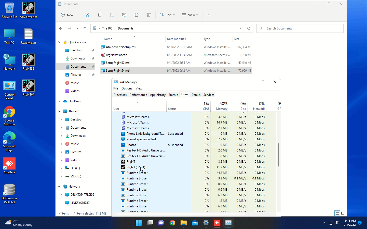The width and height of the screenshot is (367, 229).
Task: Open Chrome from the taskbar
Action: click(172, 223)
